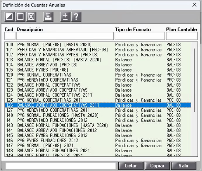Select row 143 BALANCE NORMAL FUNDACIONES (HASTA 2020)
The image size is (202, 171).
[x=98, y=125]
